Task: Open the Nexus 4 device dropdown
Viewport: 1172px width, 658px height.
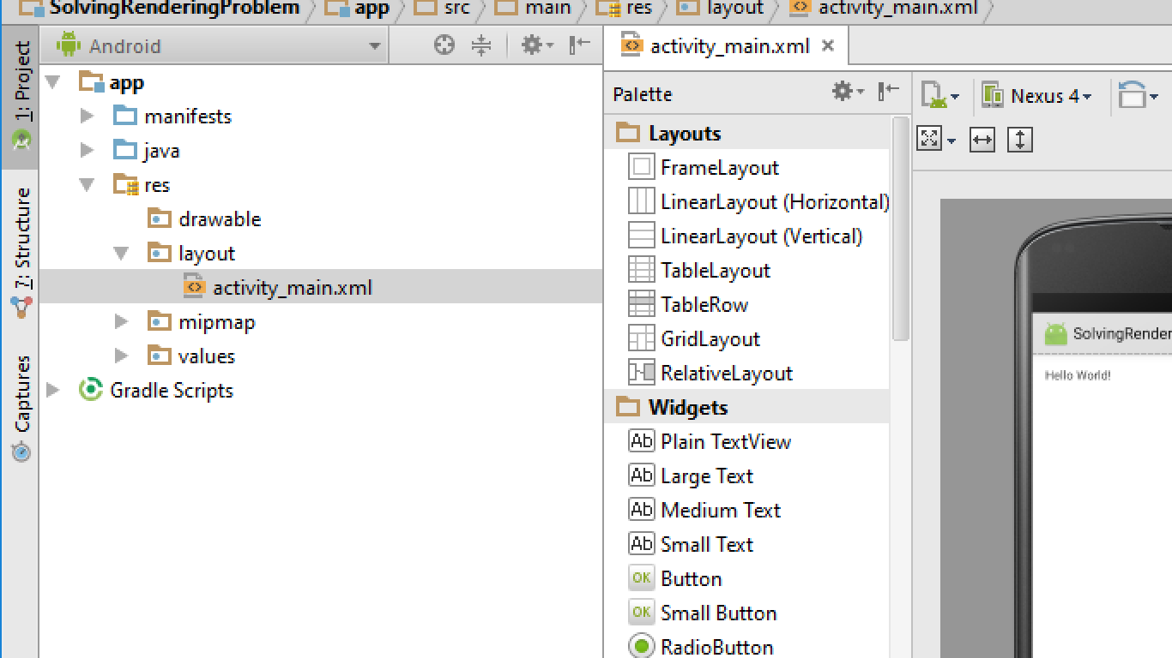Action: click(1037, 95)
